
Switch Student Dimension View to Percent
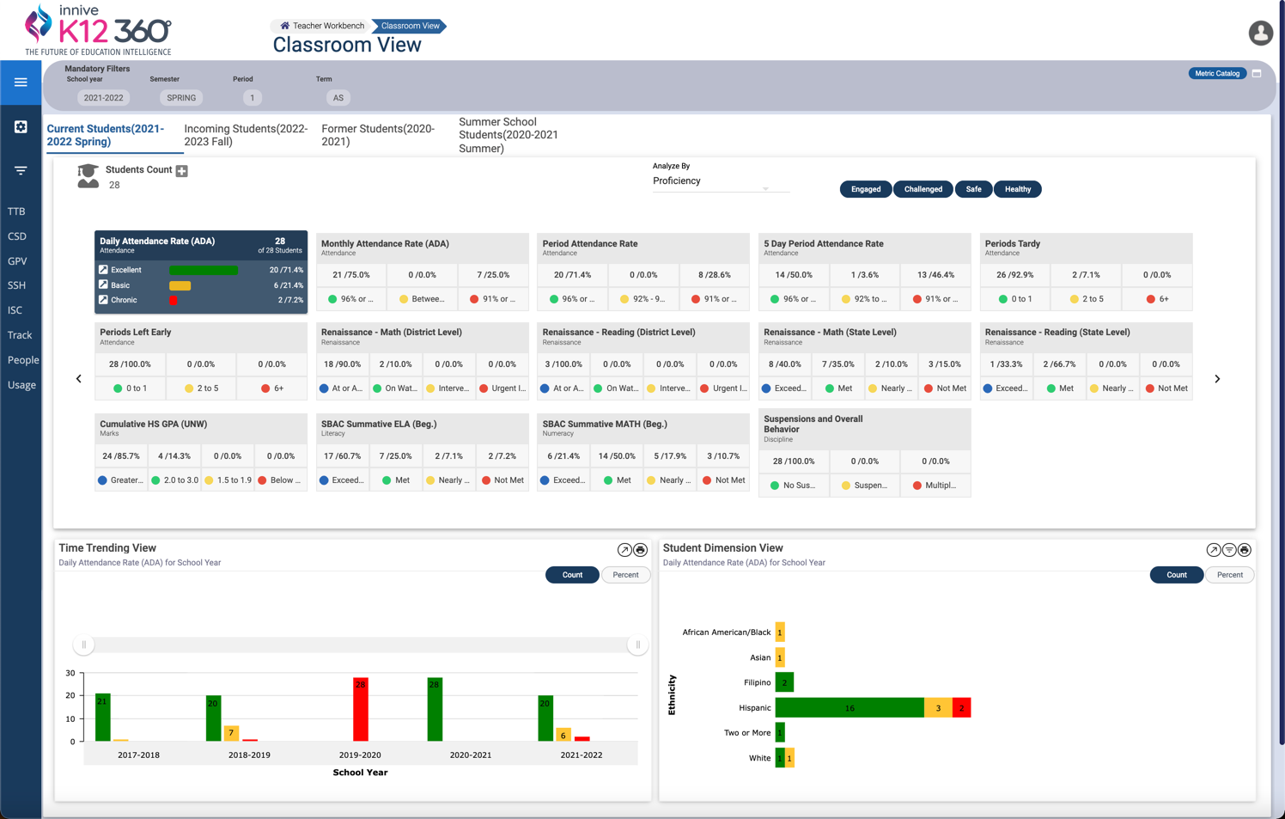click(1229, 575)
